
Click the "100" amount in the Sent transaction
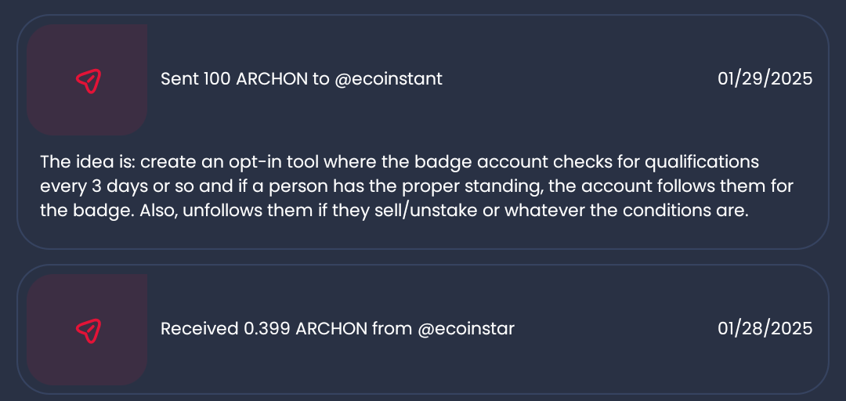217,79
